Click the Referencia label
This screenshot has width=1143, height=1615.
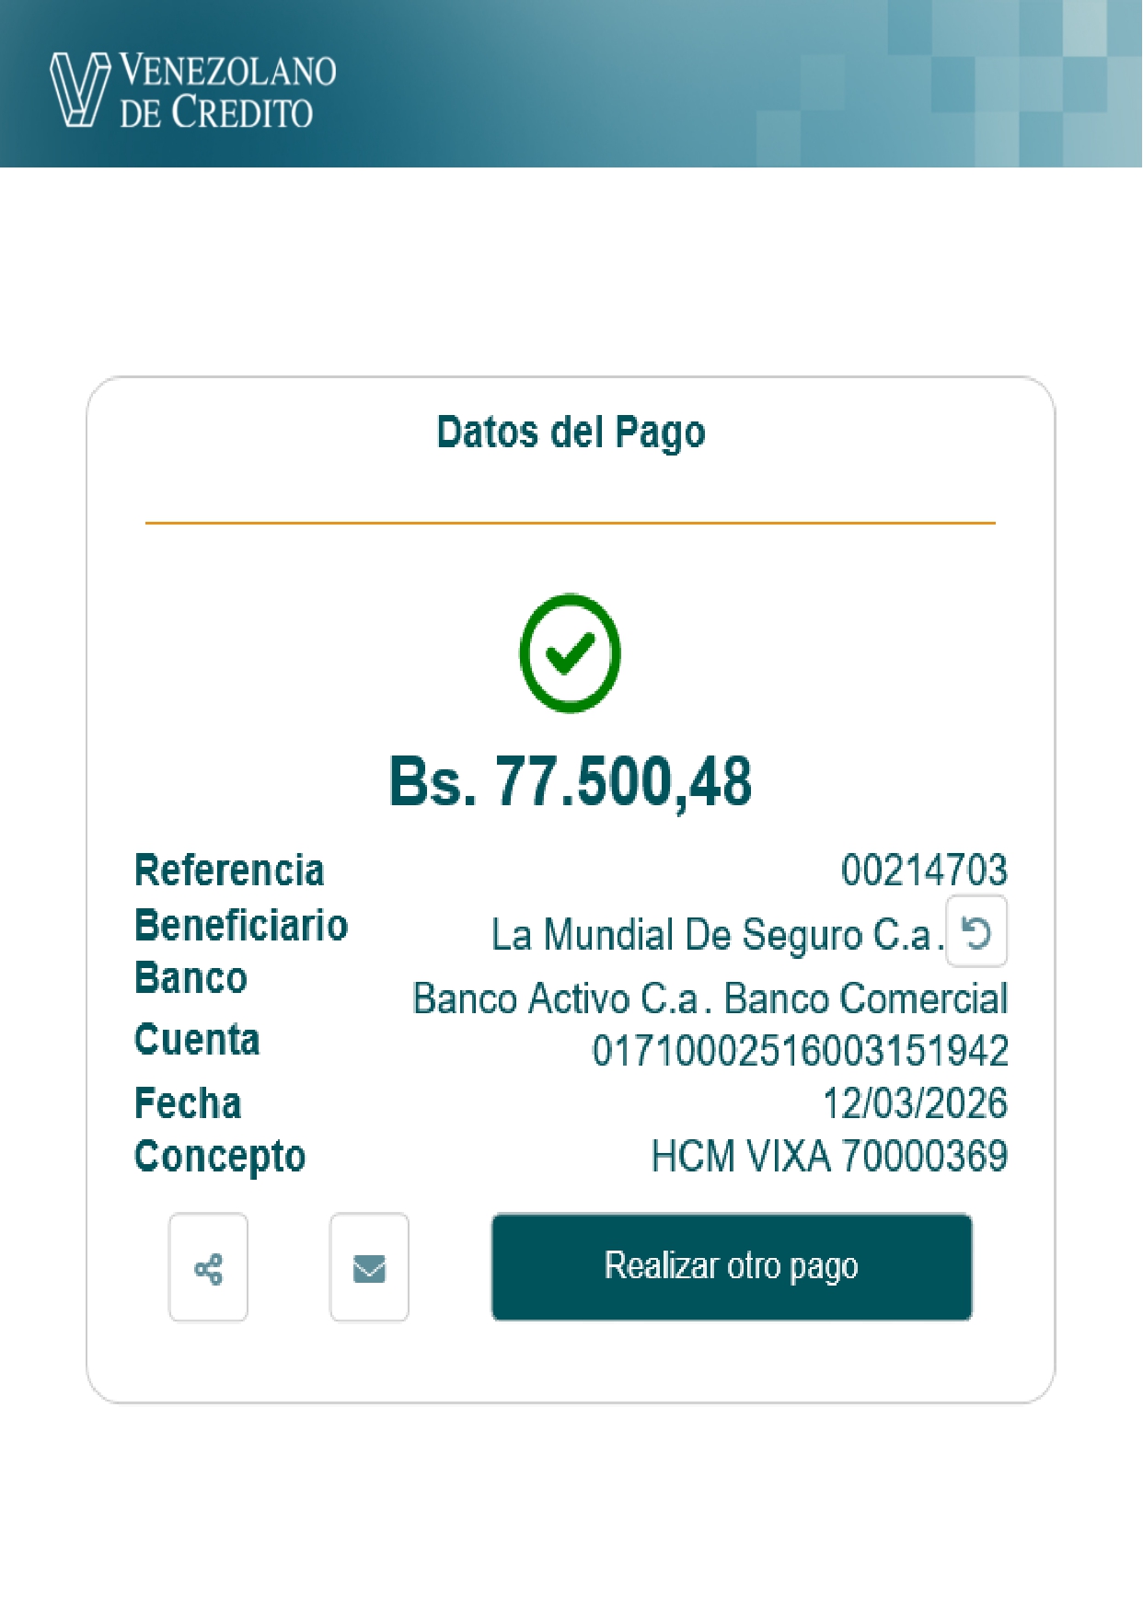pos(229,871)
